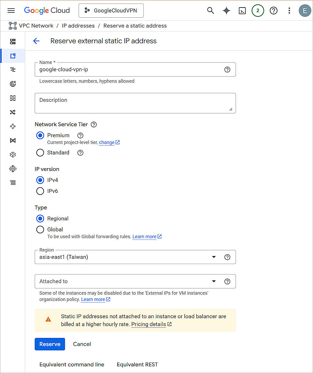Select the globe icon in sidebar
Viewport: 313px width, 373px height.
[x=12, y=84]
